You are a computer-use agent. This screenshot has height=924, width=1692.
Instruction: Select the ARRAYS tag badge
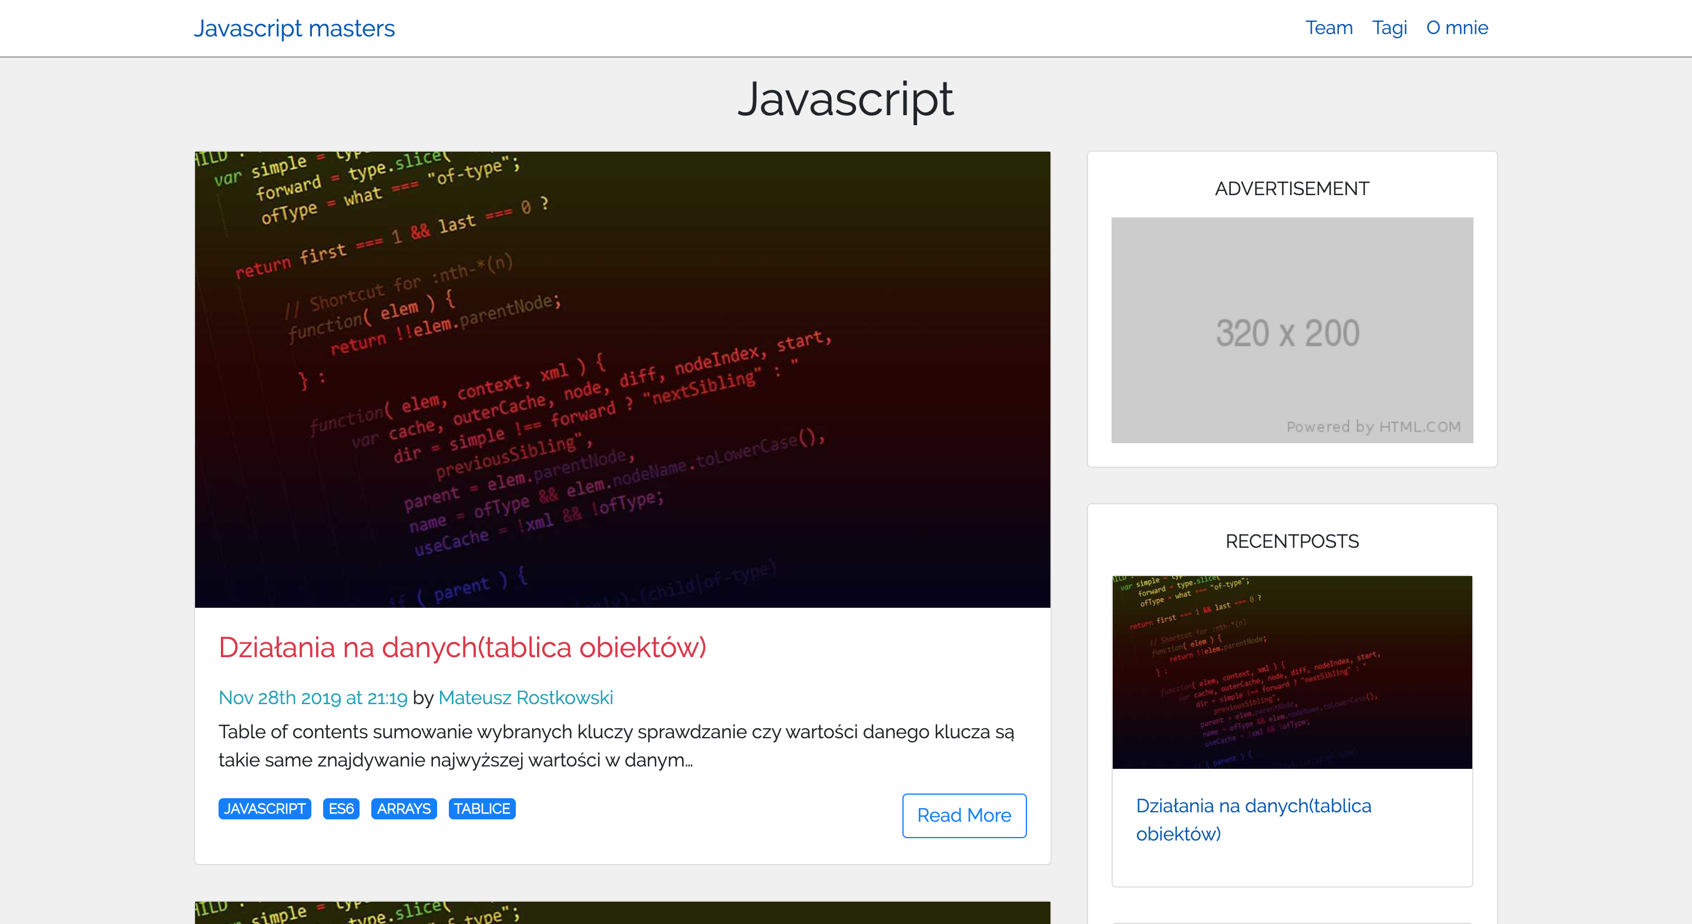tap(403, 808)
